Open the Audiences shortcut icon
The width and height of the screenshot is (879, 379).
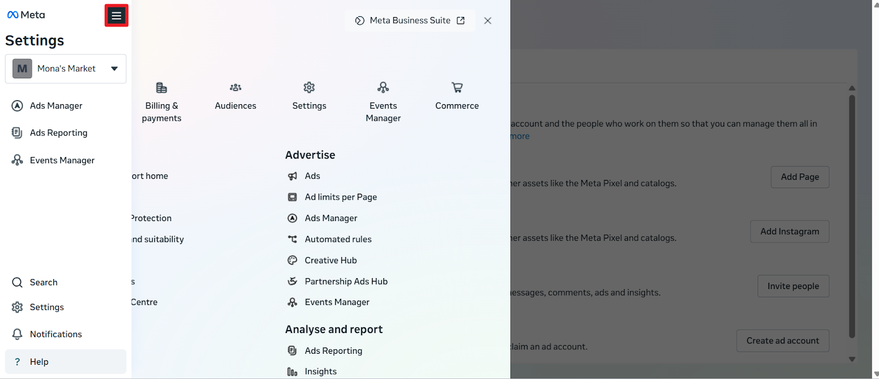pyautogui.click(x=235, y=88)
